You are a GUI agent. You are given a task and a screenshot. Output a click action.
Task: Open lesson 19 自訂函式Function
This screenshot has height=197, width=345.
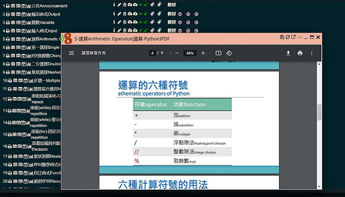click(47, 173)
